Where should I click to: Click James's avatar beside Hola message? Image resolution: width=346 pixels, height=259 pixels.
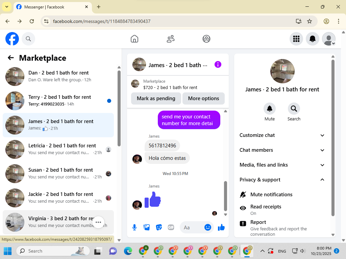pos(137,159)
